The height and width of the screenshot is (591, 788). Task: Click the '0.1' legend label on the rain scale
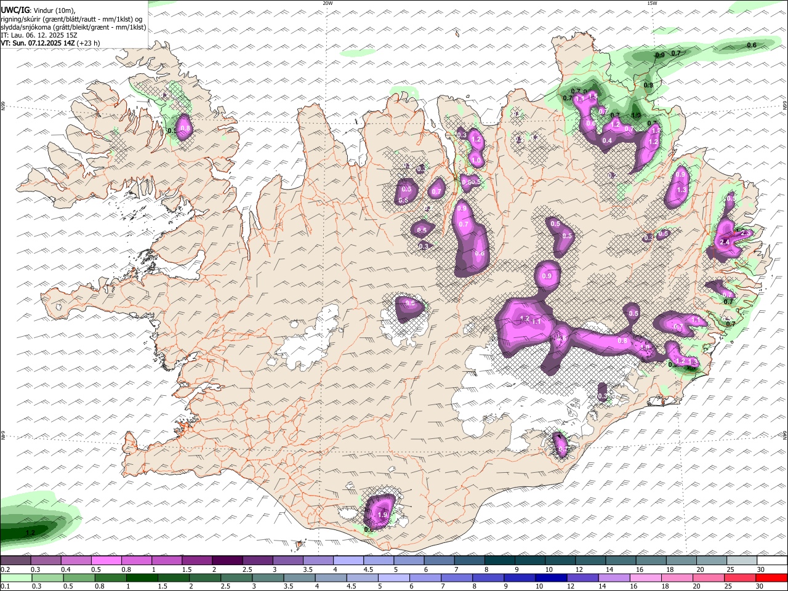pyautogui.click(x=5, y=587)
